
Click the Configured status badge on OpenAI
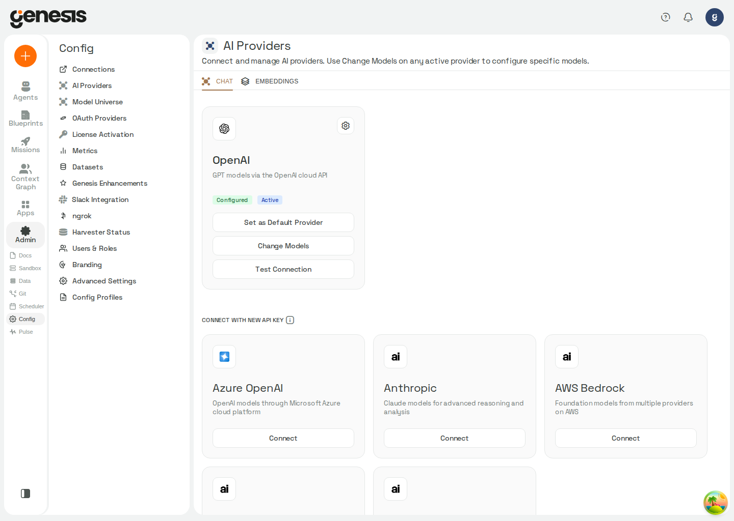click(232, 200)
